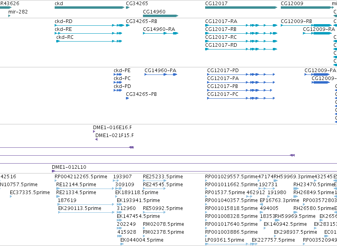Select the 187619 EST feature
The width and height of the screenshot is (337, 246).
(x=86, y=204)
